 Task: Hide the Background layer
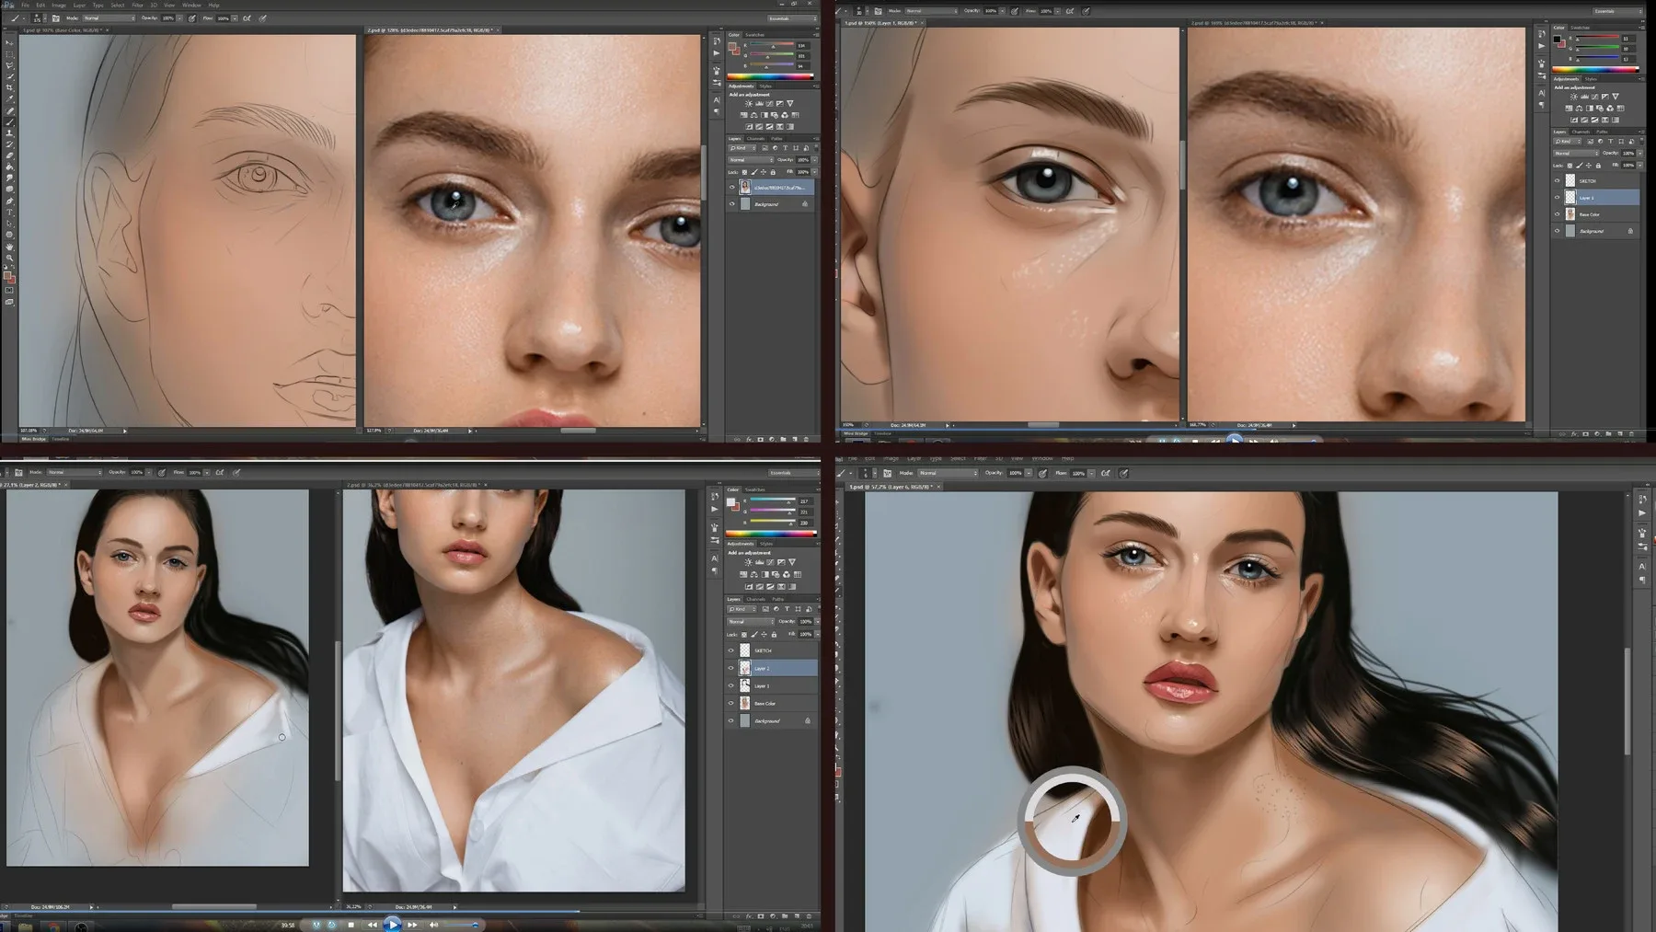click(x=730, y=721)
